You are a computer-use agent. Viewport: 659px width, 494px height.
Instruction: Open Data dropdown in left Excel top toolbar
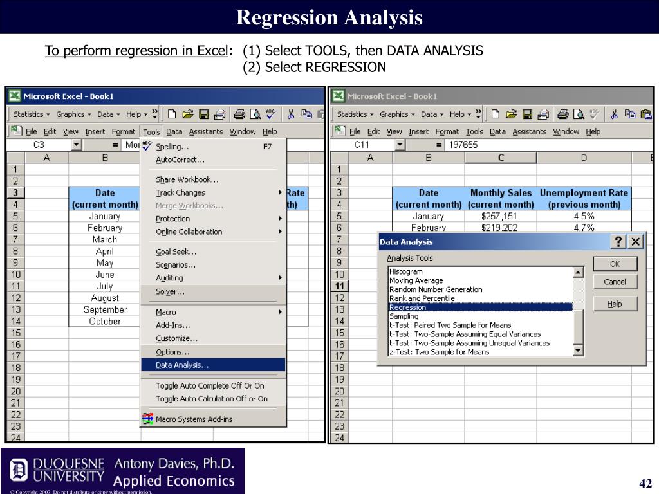click(108, 114)
